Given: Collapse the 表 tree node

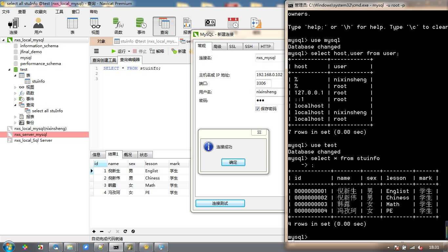Looking at the screenshot, I should [15, 75].
